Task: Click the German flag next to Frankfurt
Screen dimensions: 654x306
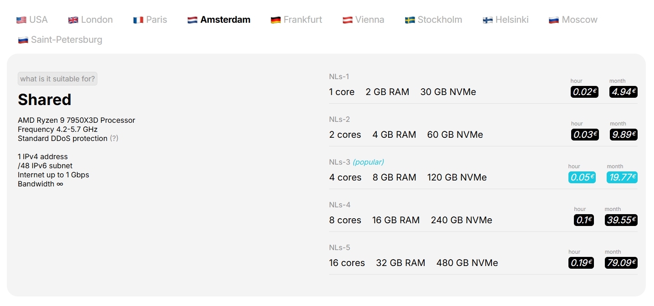Action: [x=275, y=20]
